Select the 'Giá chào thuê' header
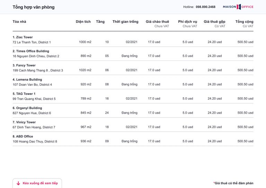This screenshot has height=188, width=266. pos(157,22)
